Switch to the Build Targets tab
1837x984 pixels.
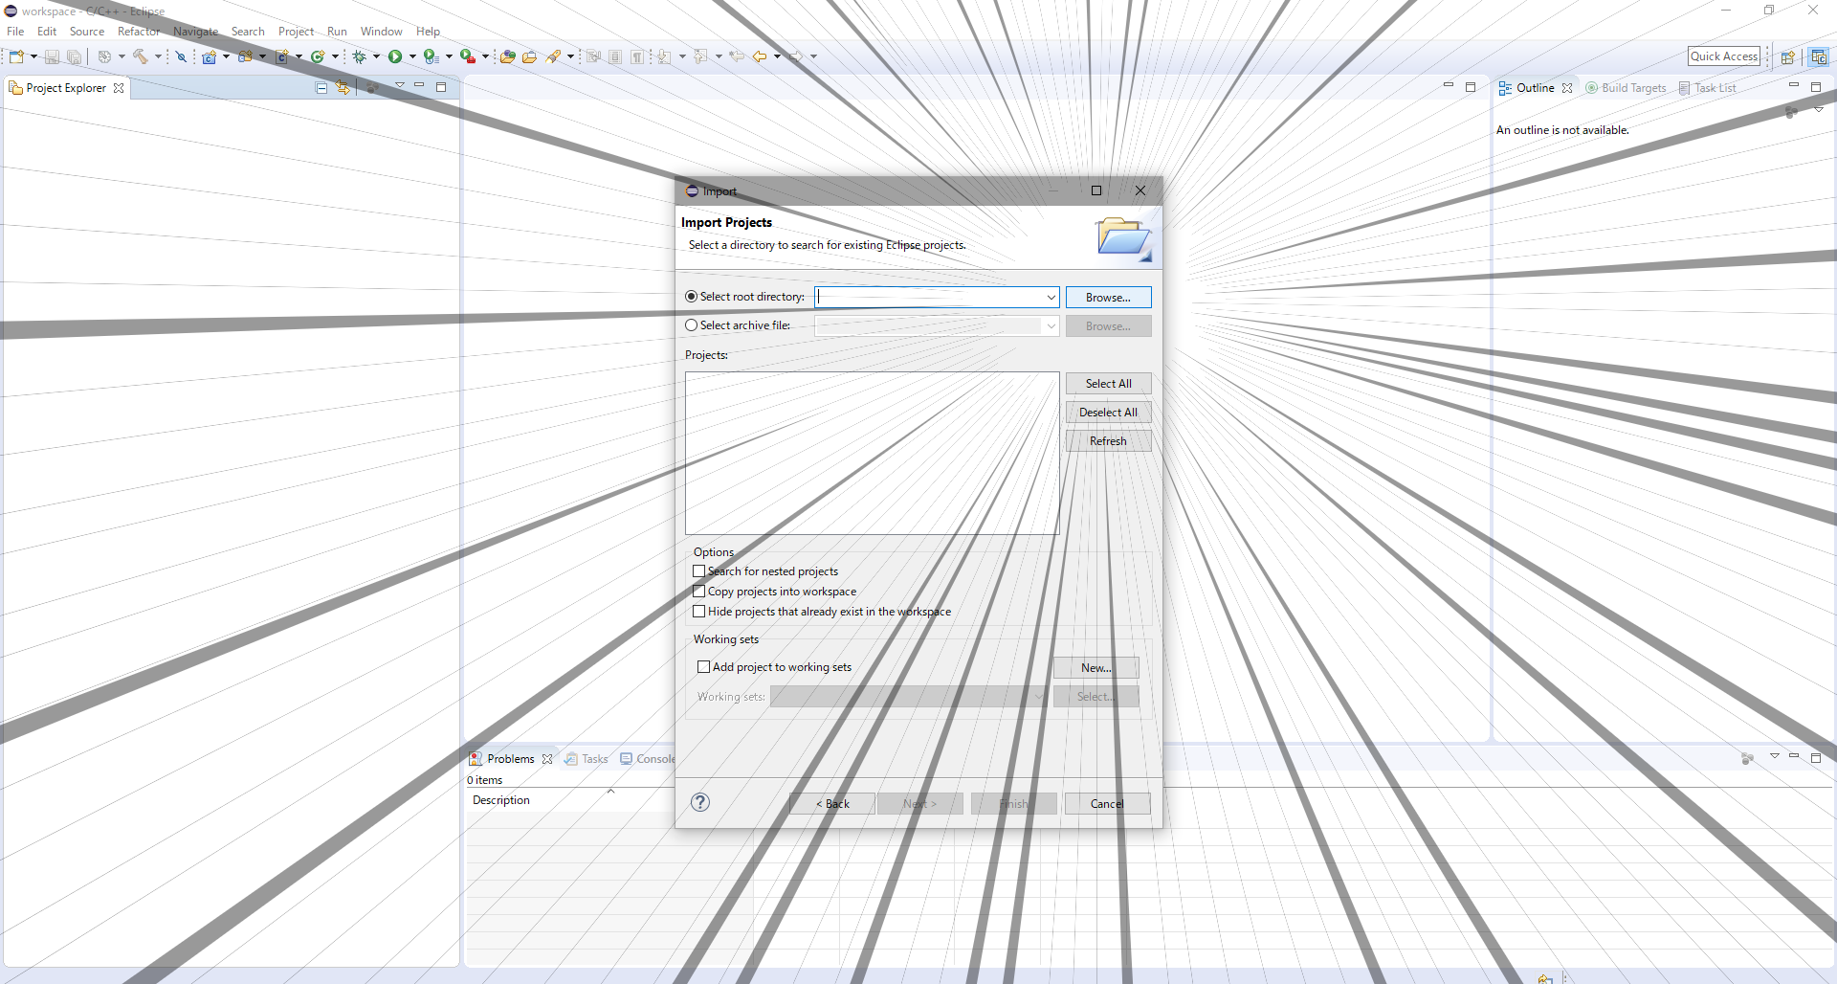pos(1633,88)
